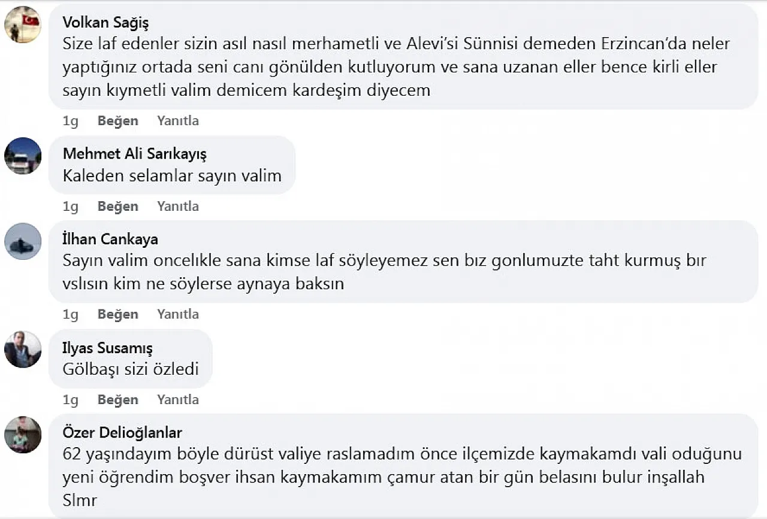Click Yanıtla under 'Kaleden selamlar' comment
767x519 pixels.
[x=178, y=207]
